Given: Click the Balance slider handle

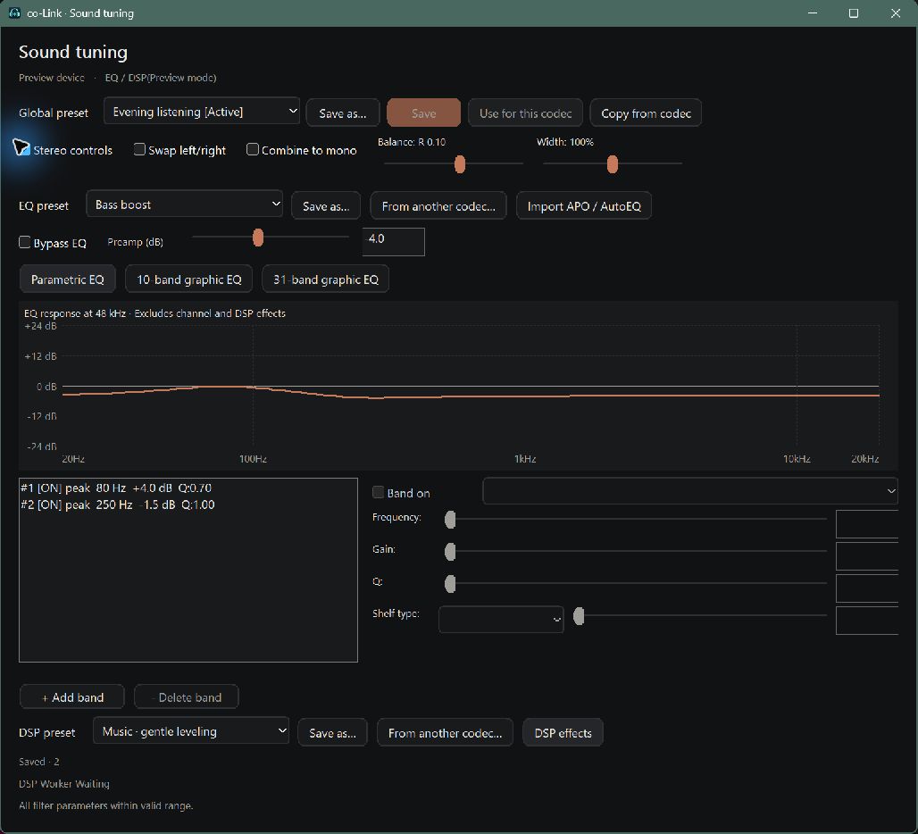Looking at the screenshot, I should (460, 164).
